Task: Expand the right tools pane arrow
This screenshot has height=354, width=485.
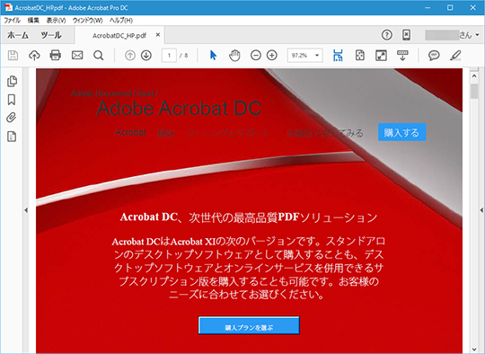Action: [481, 210]
